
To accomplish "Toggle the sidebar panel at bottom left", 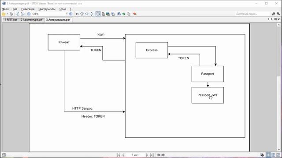I will point(4,155).
